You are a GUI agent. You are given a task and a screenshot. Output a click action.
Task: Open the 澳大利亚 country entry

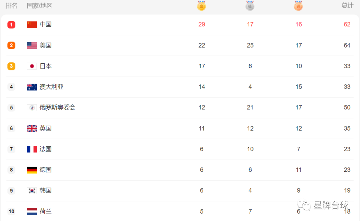[x=51, y=87]
